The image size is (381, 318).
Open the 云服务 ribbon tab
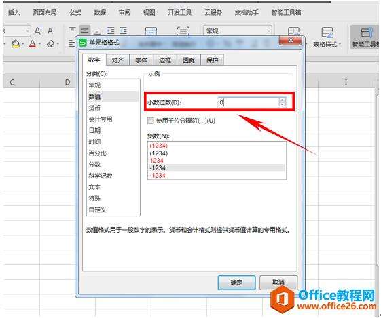tap(213, 12)
